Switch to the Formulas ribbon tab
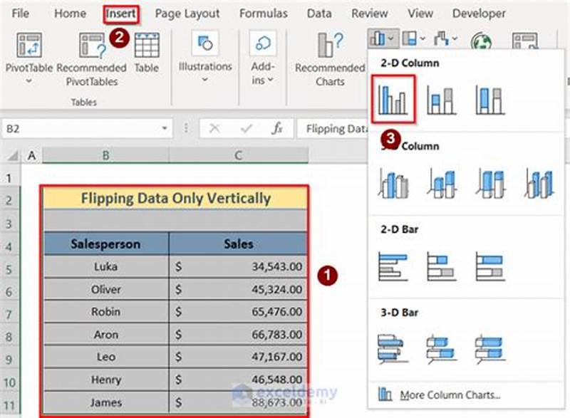 [x=263, y=13]
